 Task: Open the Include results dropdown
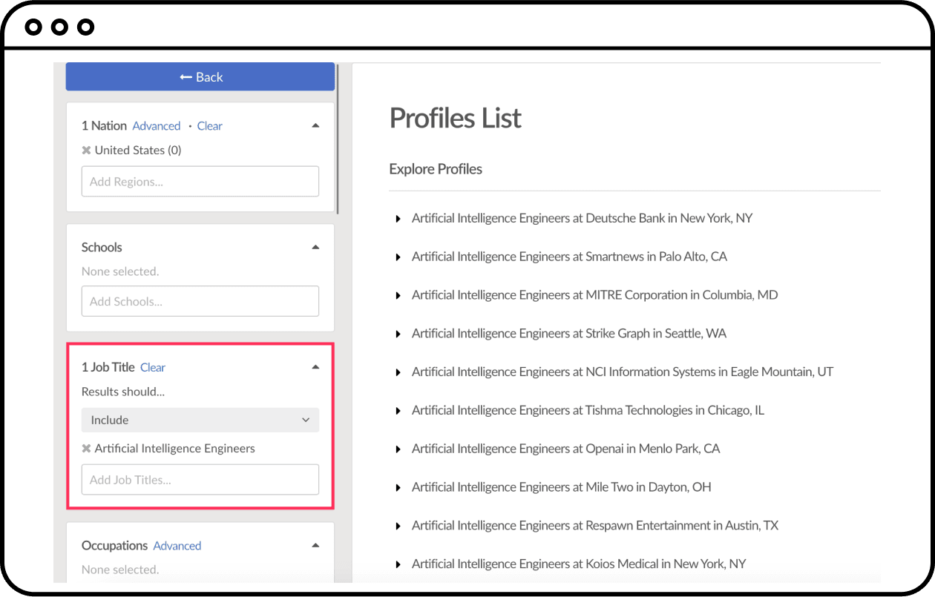click(x=200, y=420)
